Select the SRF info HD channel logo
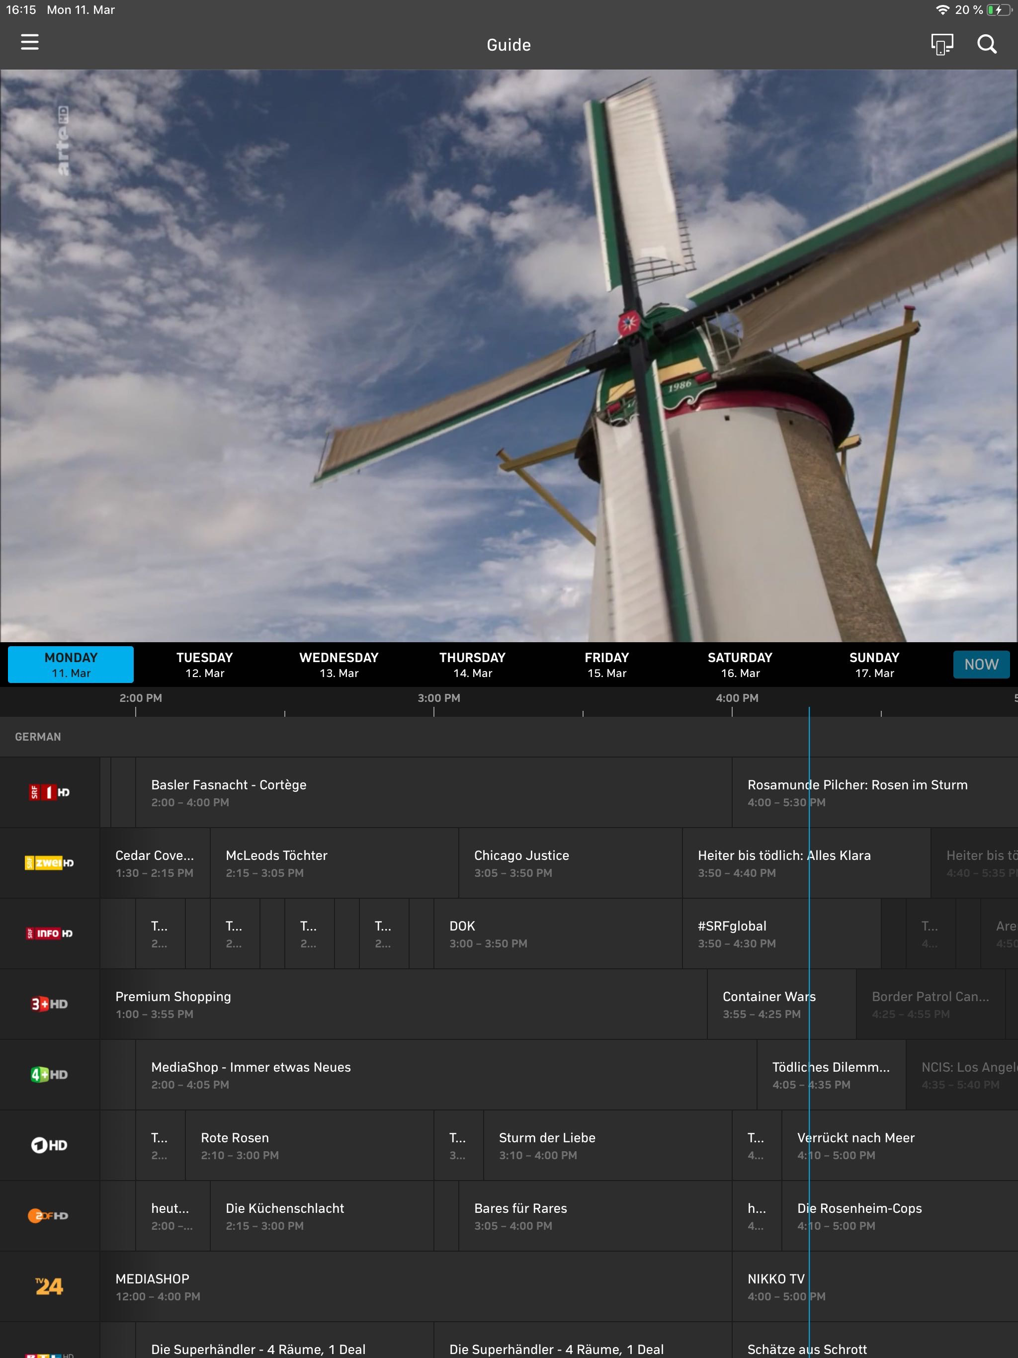 50,933
